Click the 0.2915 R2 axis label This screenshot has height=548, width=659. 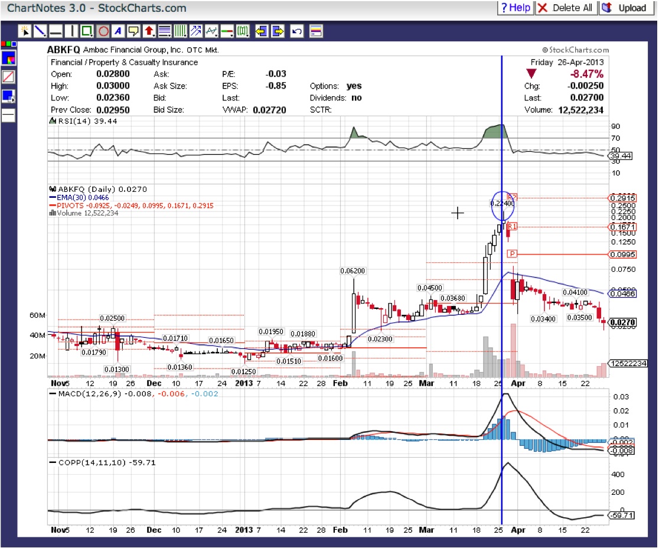pyautogui.click(x=623, y=198)
